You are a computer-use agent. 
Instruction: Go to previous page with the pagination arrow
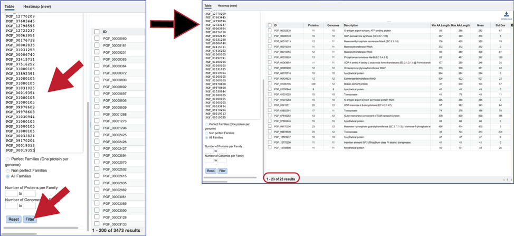point(504,180)
